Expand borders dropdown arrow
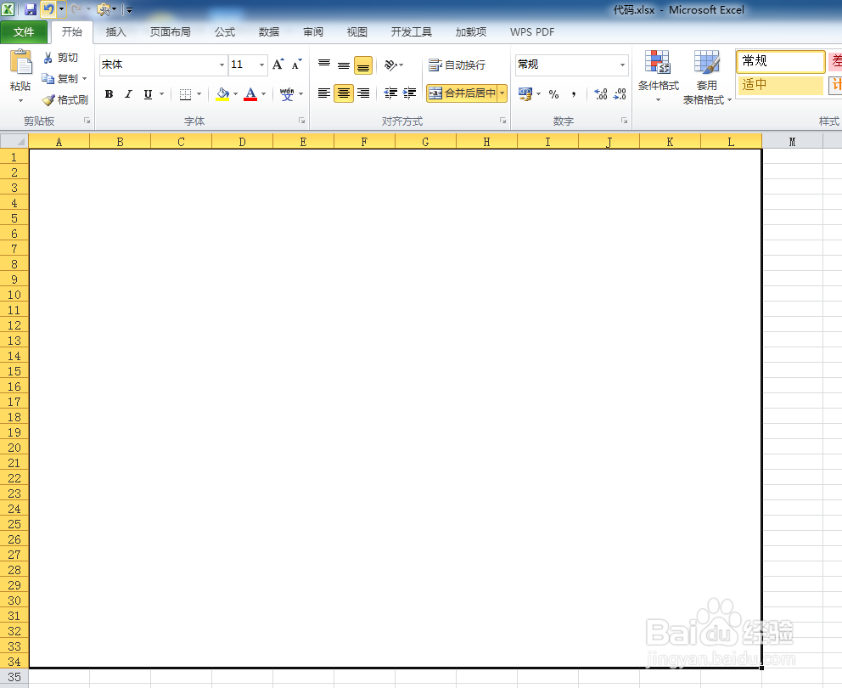 click(x=199, y=94)
